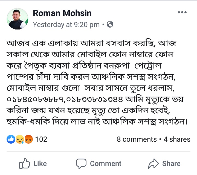Image resolution: width=197 pixels, height=175 pixels.
Task: Click the 'Like' text label
Action: [x=40, y=164]
